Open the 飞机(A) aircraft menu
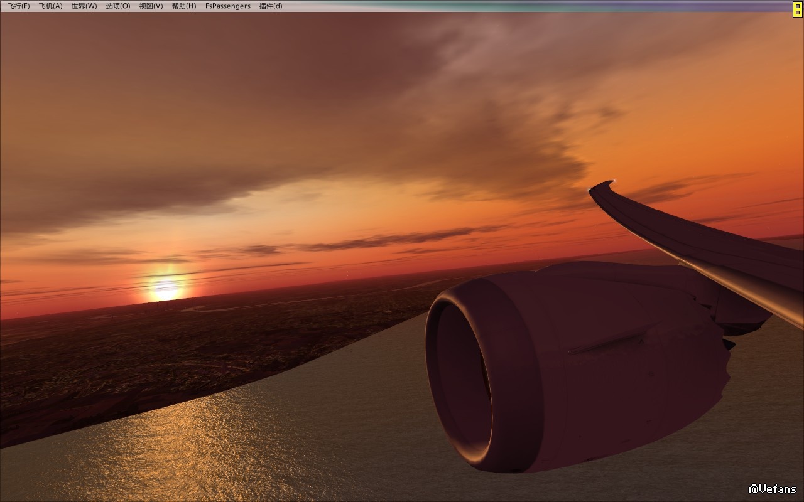 pyautogui.click(x=50, y=6)
